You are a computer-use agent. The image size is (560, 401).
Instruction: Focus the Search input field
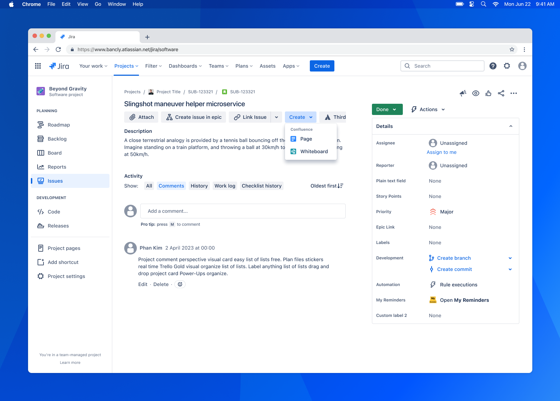[x=442, y=66]
